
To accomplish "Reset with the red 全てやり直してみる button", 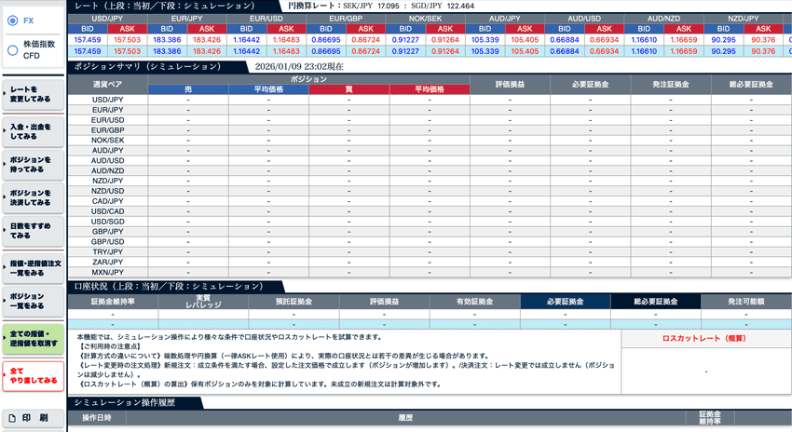I will pos(33,374).
